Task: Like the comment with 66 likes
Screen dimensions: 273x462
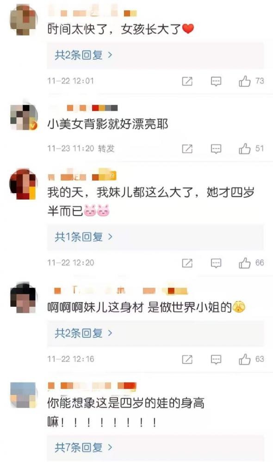Action: (245, 263)
